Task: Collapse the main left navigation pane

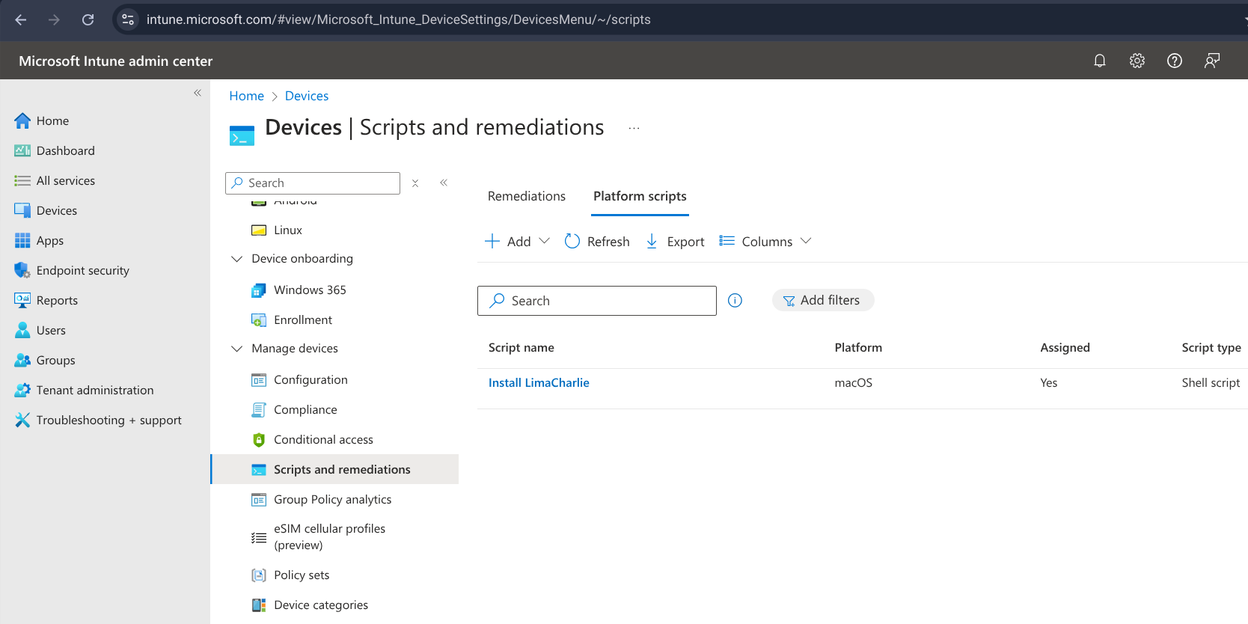Action: point(198,93)
